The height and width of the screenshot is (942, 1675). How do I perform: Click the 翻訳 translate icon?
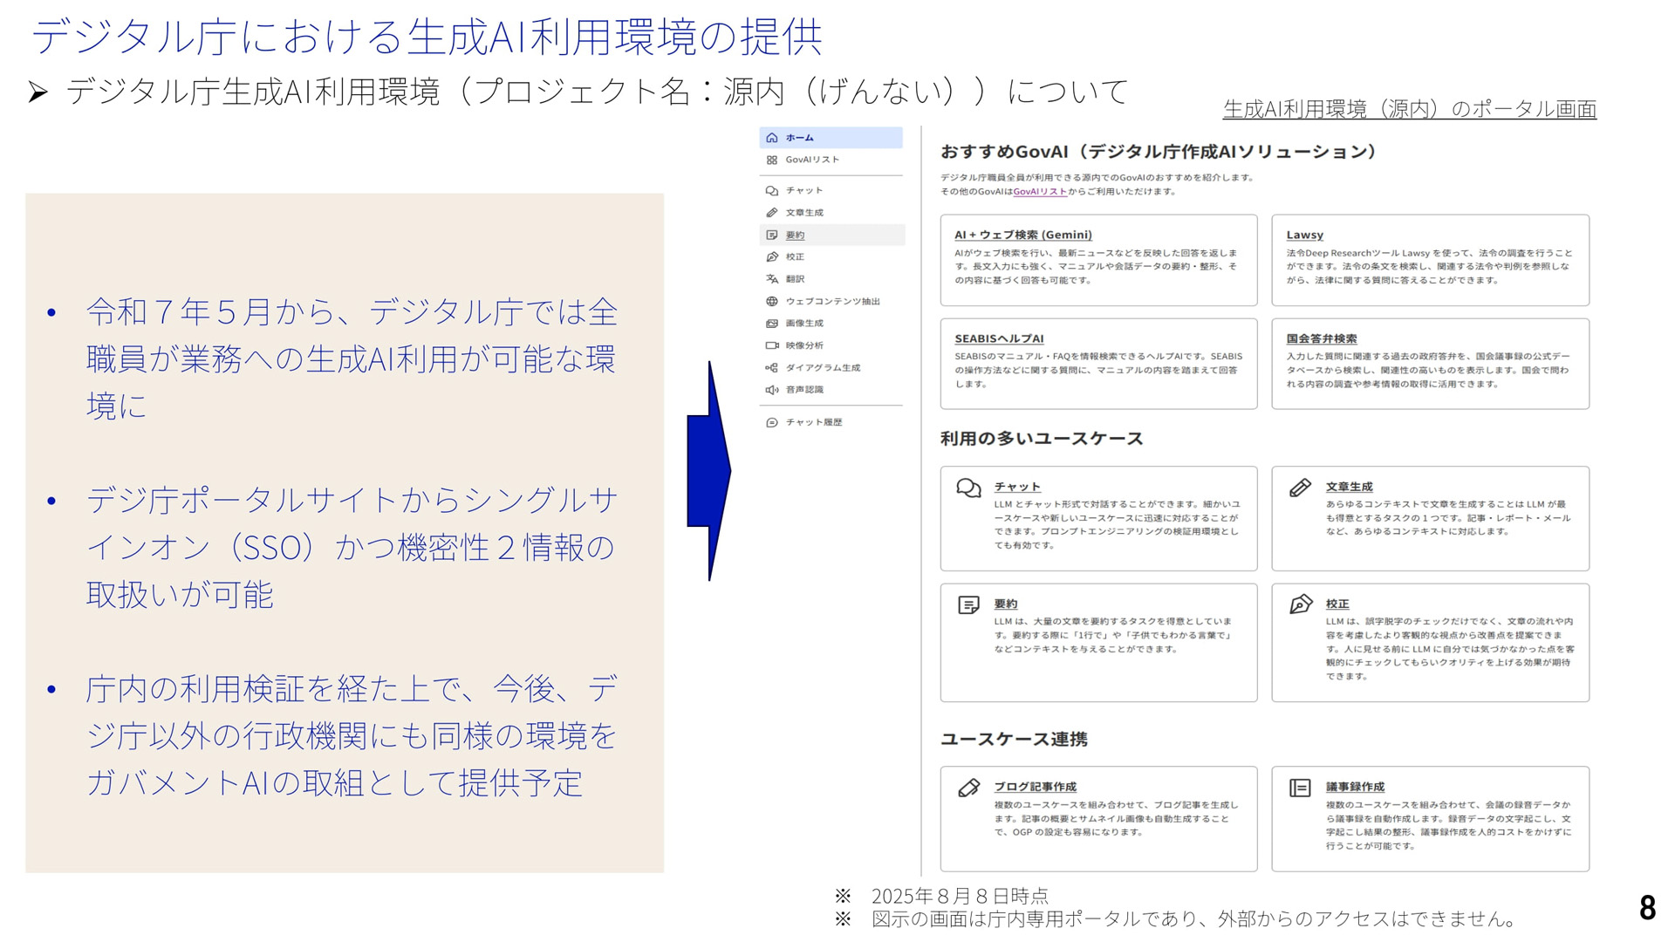tap(771, 279)
